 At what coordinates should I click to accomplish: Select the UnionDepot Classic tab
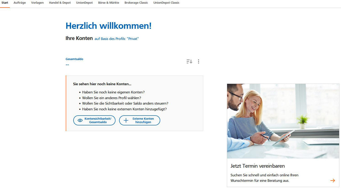click(x=167, y=3)
